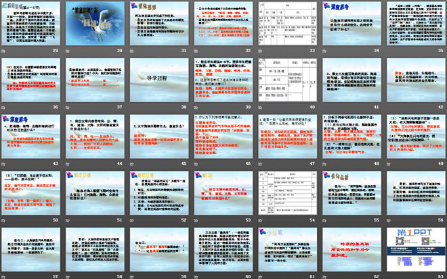The width and height of the screenshot is (447, 279).
Task: Click the animation star under slide 30
Action: pyautogui.click(x=68, y=51)
